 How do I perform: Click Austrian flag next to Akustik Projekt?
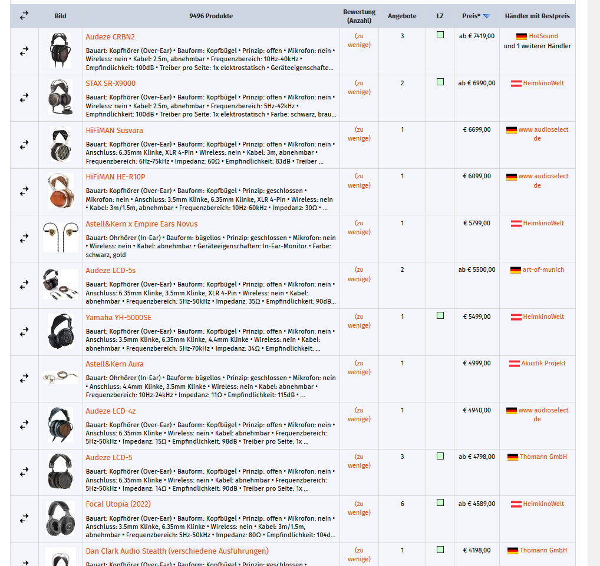(514, 364)
